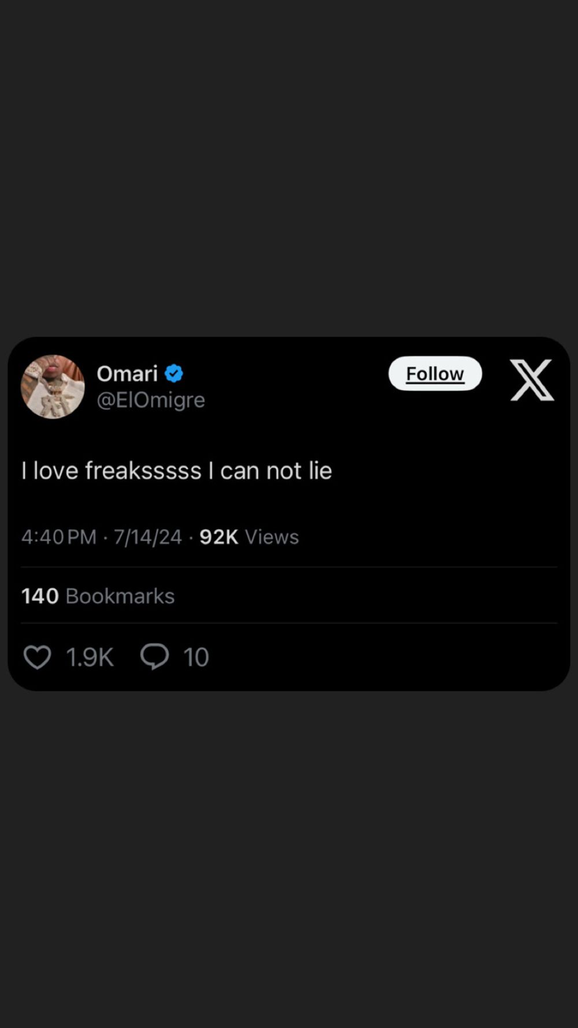Click the 1.9K likes count
The image size is (578, 1028).
[x=90, y=657]
